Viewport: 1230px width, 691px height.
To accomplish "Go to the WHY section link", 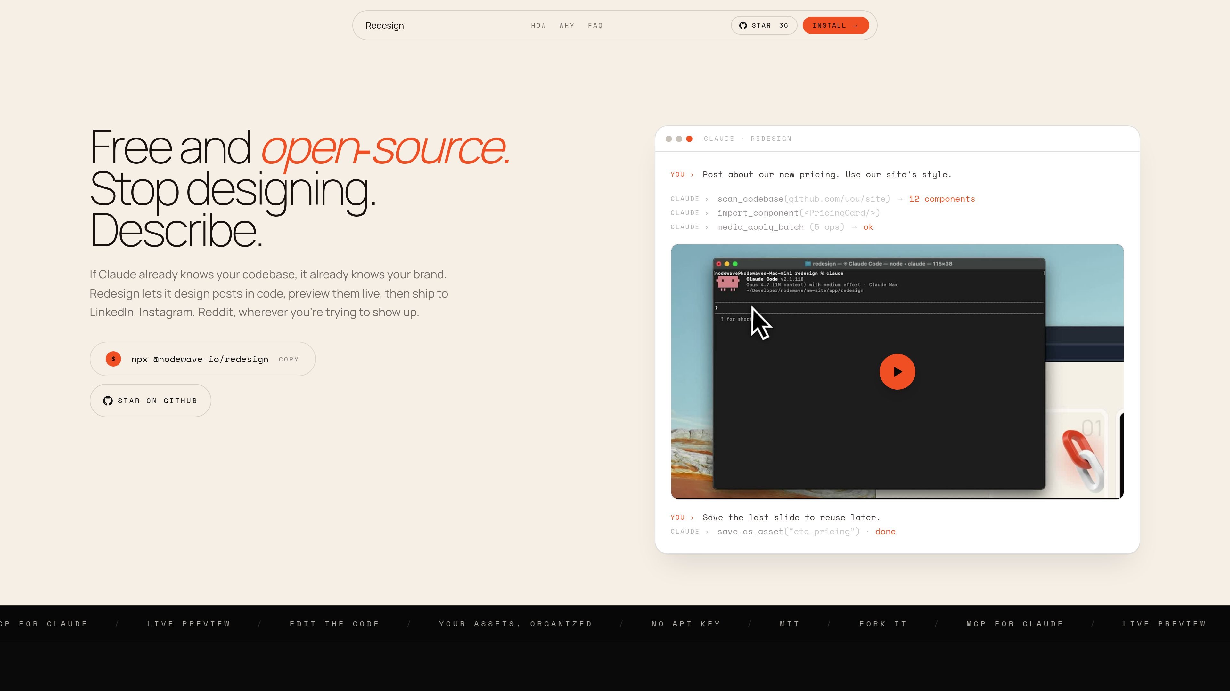I will click(x=567, y=25).
